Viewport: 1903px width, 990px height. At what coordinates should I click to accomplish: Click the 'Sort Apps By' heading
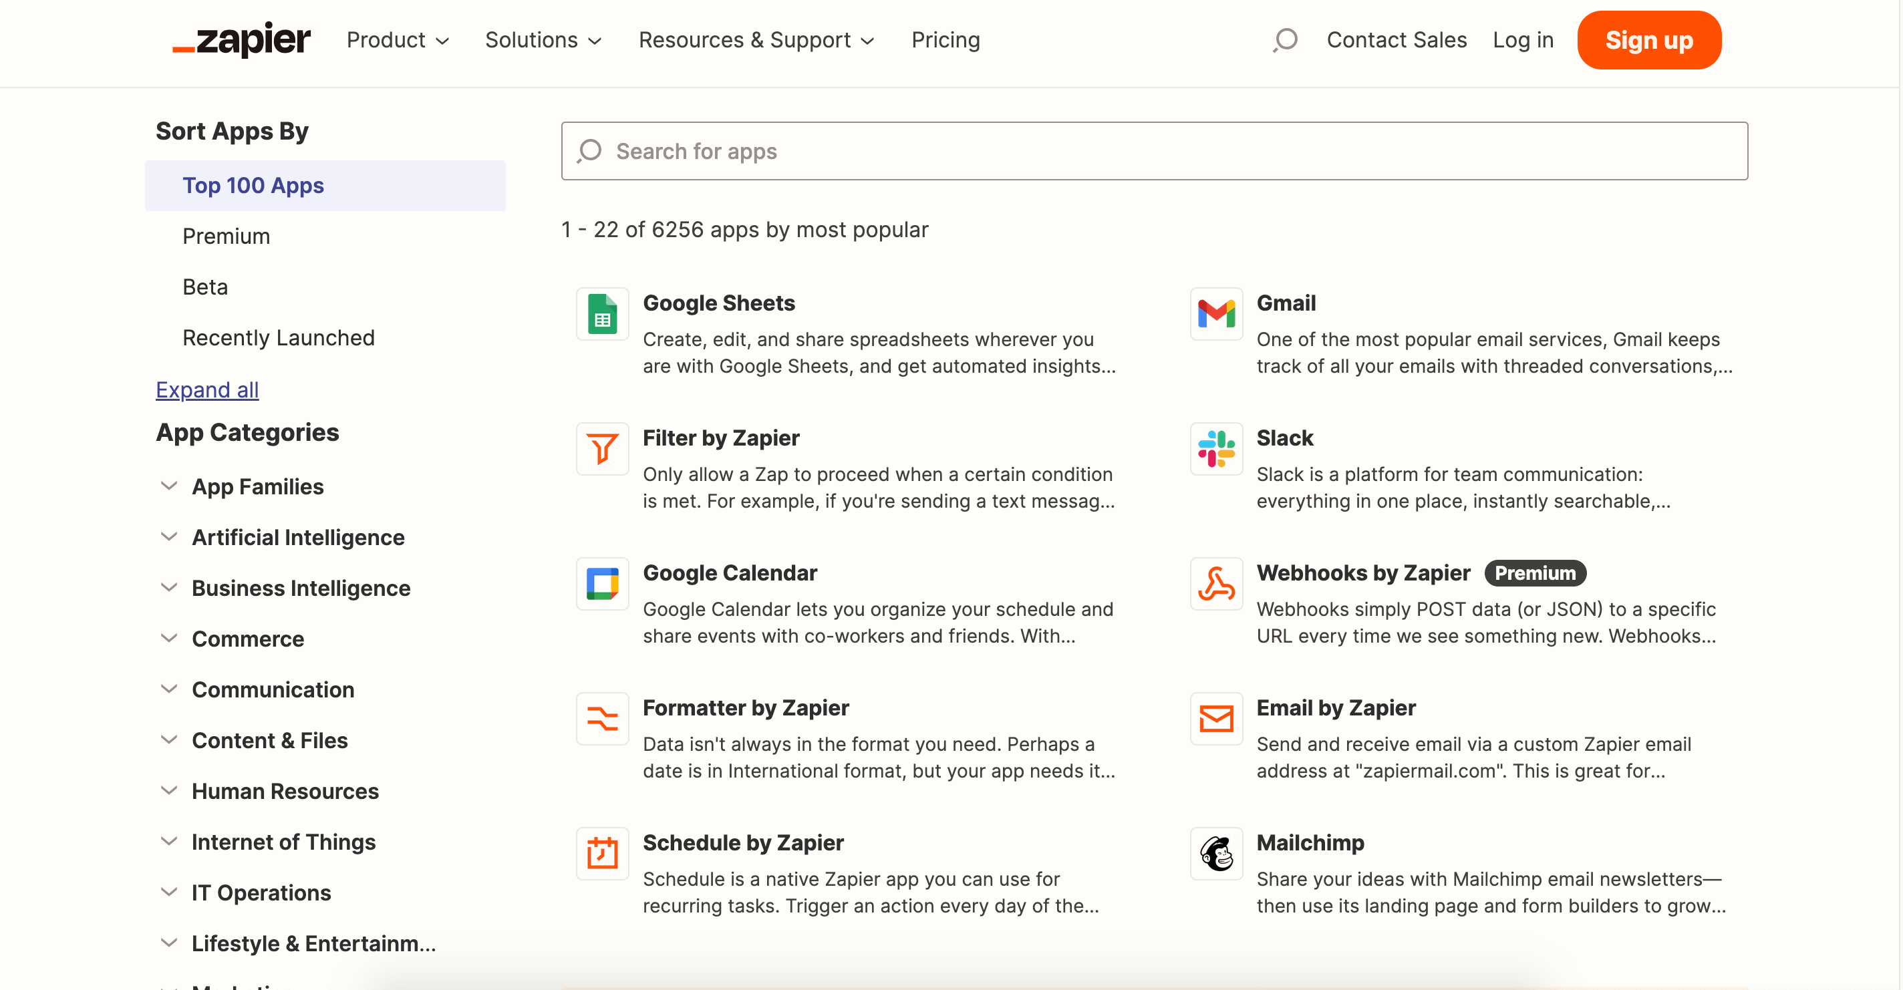click(x=232, y=131)
